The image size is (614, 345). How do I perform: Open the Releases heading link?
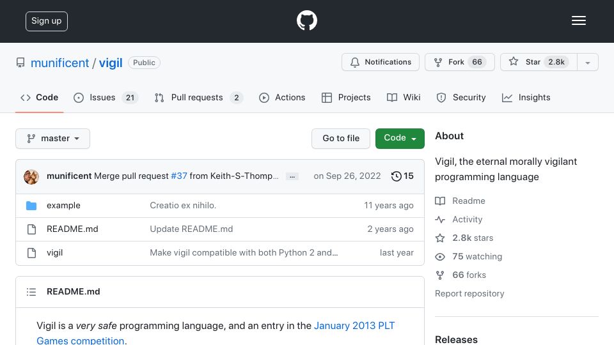click(456, 339)
